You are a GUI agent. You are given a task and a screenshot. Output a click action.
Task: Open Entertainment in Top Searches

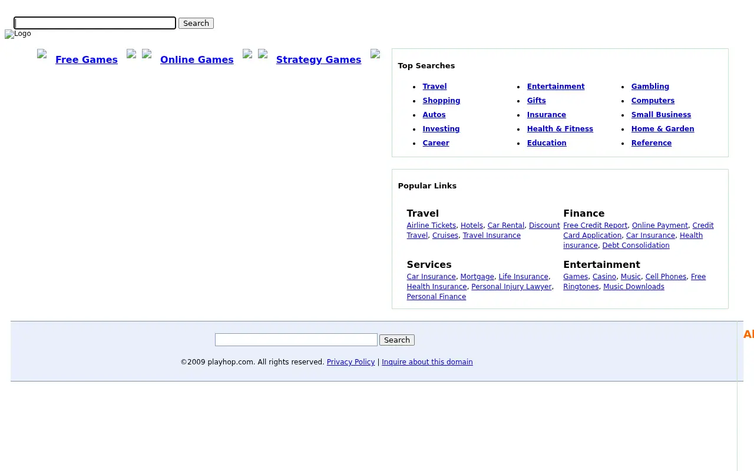[x=556, y=87]
